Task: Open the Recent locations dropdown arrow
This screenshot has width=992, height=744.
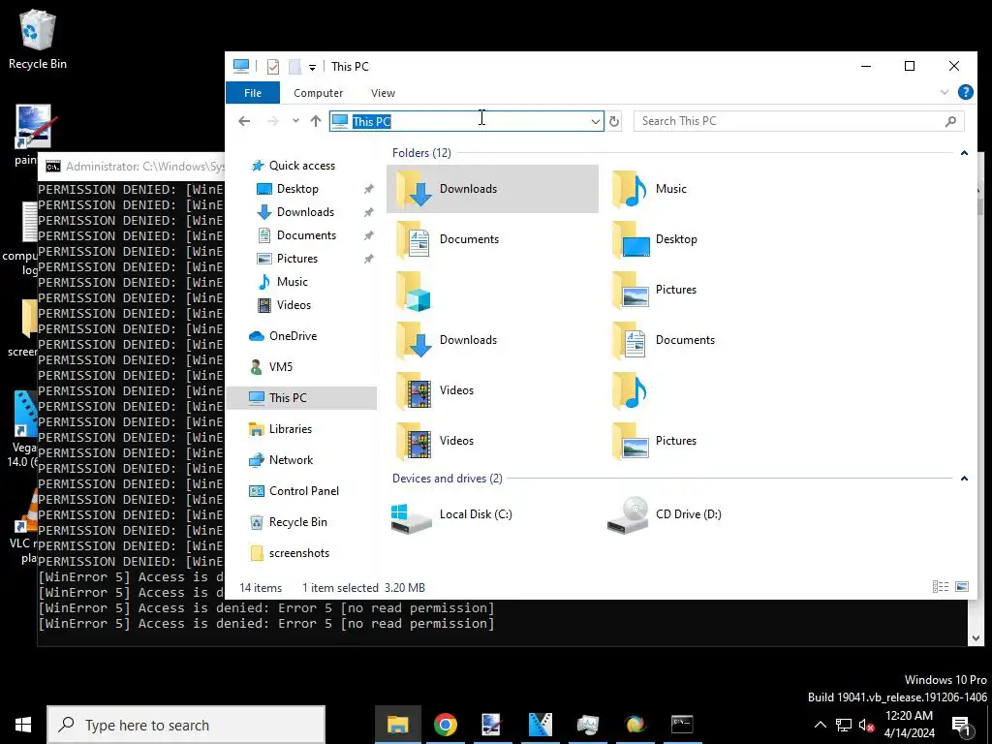Action: coord(295,121)
